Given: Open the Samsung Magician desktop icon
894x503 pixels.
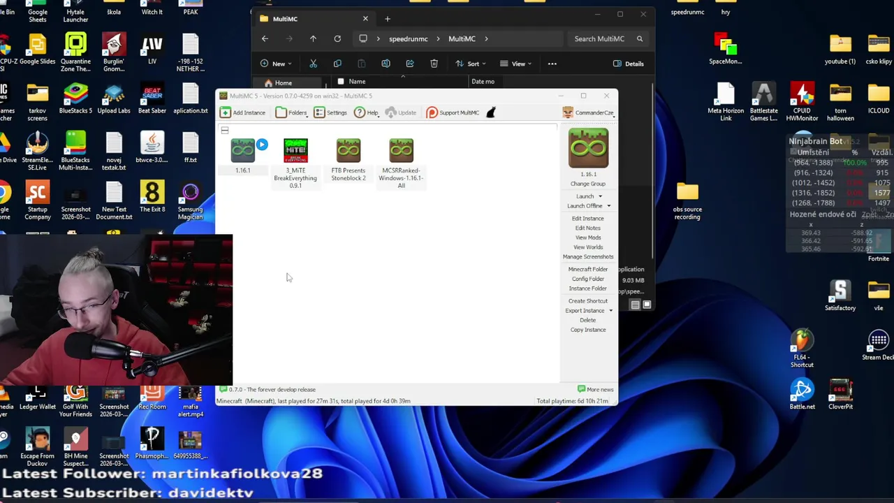Looking at the screenshot, I should [190, 200].
